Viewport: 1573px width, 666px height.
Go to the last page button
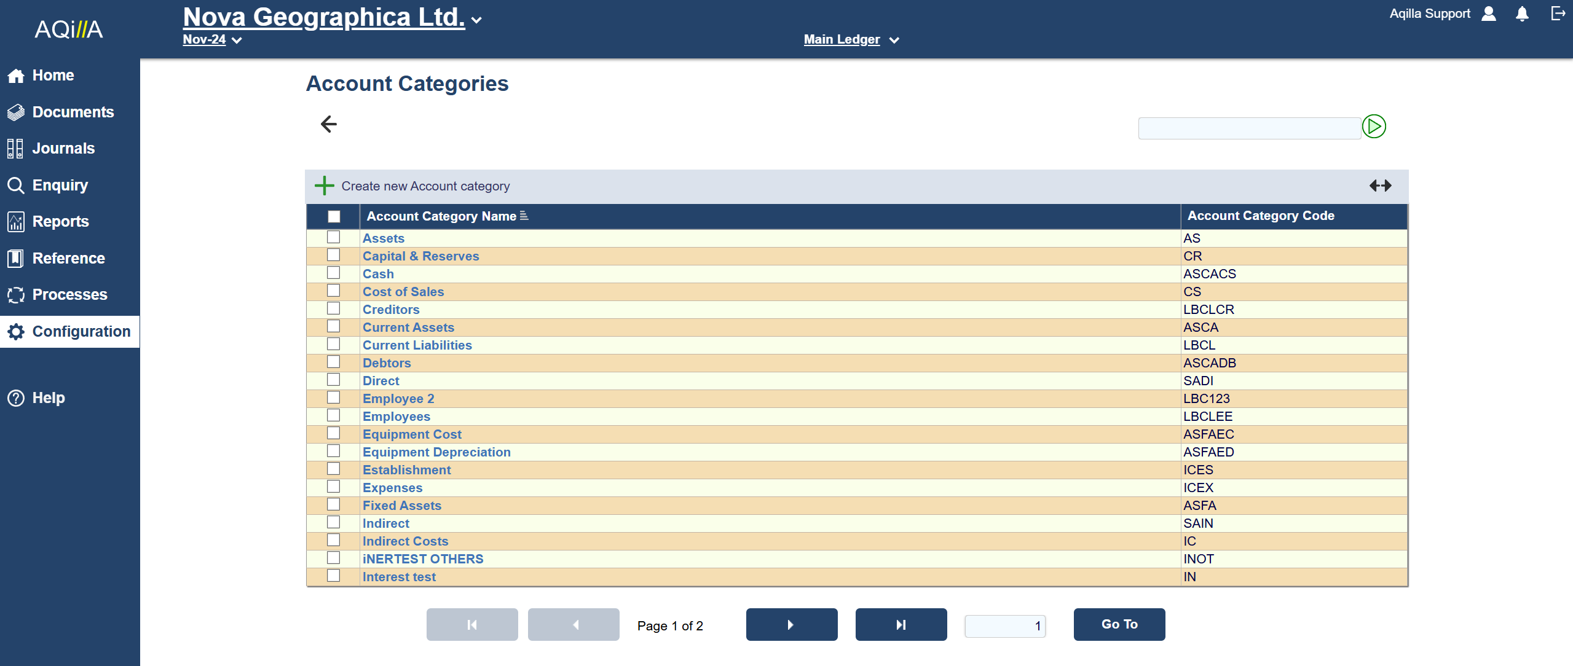(x=901, y=625)
